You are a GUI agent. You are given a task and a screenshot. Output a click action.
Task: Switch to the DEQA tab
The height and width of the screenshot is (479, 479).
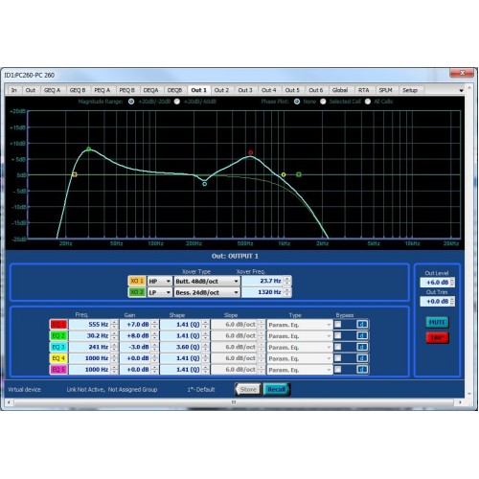coord(150,90)
